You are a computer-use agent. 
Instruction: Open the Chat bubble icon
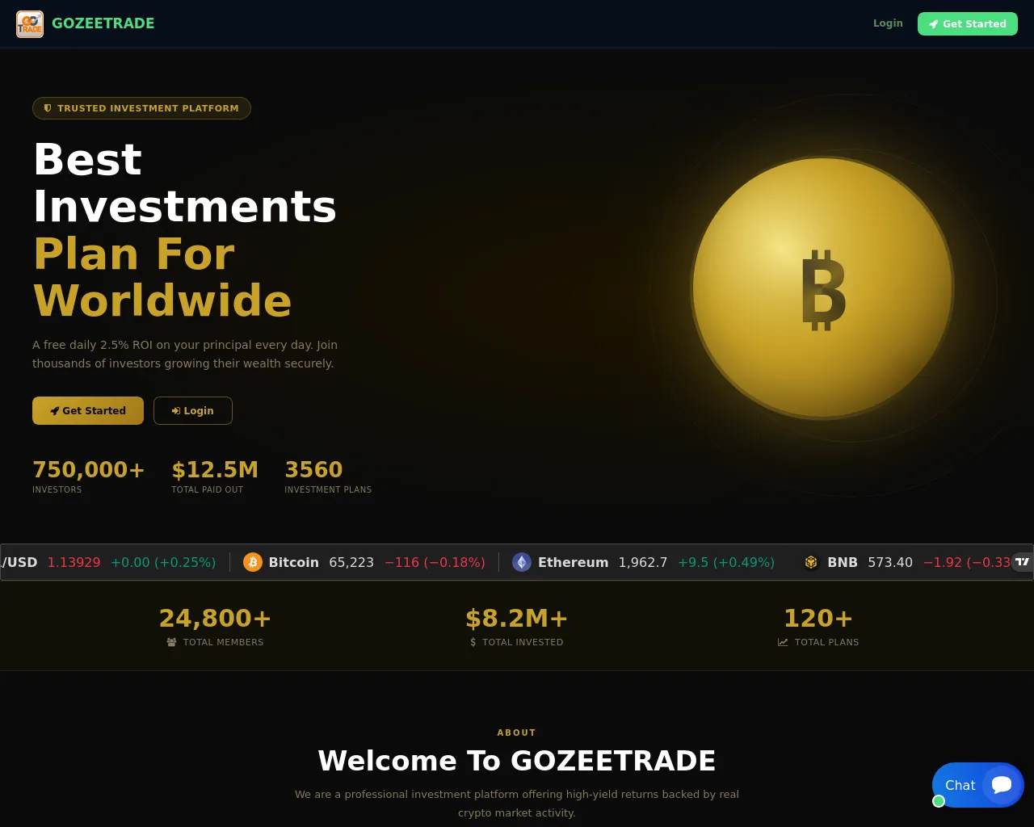(x=1002, y=785)
